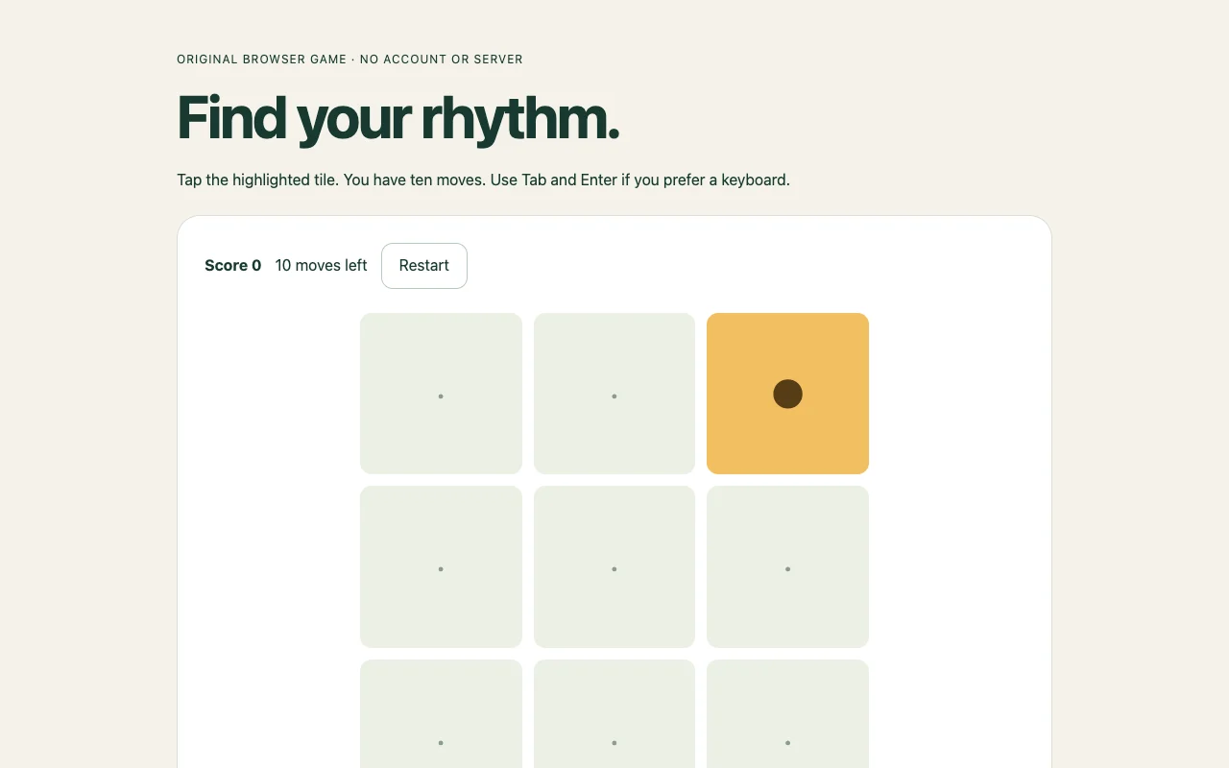
Task: Tap the middle-row left tile
Action: coord(441,566)
